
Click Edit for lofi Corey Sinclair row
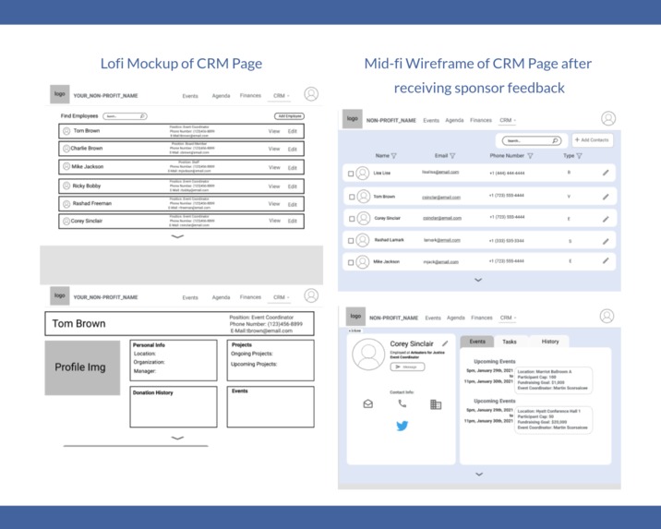[293, 221]
